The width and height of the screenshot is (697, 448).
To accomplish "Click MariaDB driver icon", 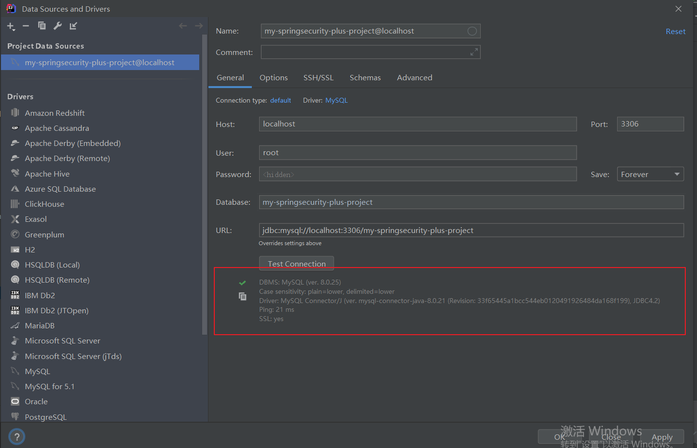I will pos(15,325).
